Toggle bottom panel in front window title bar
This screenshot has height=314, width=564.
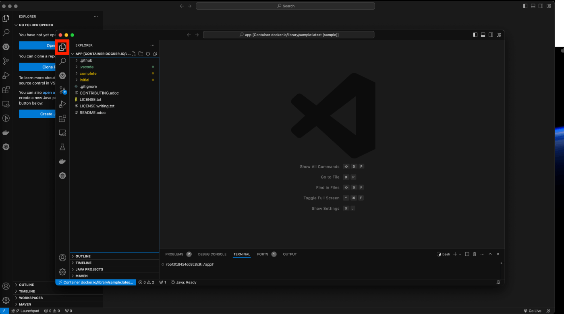coord(483,35)
